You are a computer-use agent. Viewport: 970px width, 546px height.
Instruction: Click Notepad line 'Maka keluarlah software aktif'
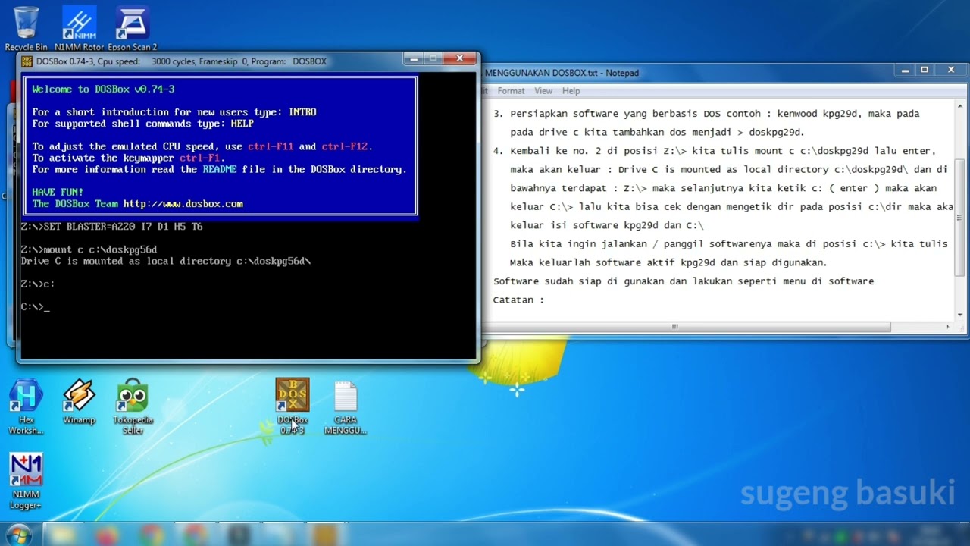tap(668, 262)
